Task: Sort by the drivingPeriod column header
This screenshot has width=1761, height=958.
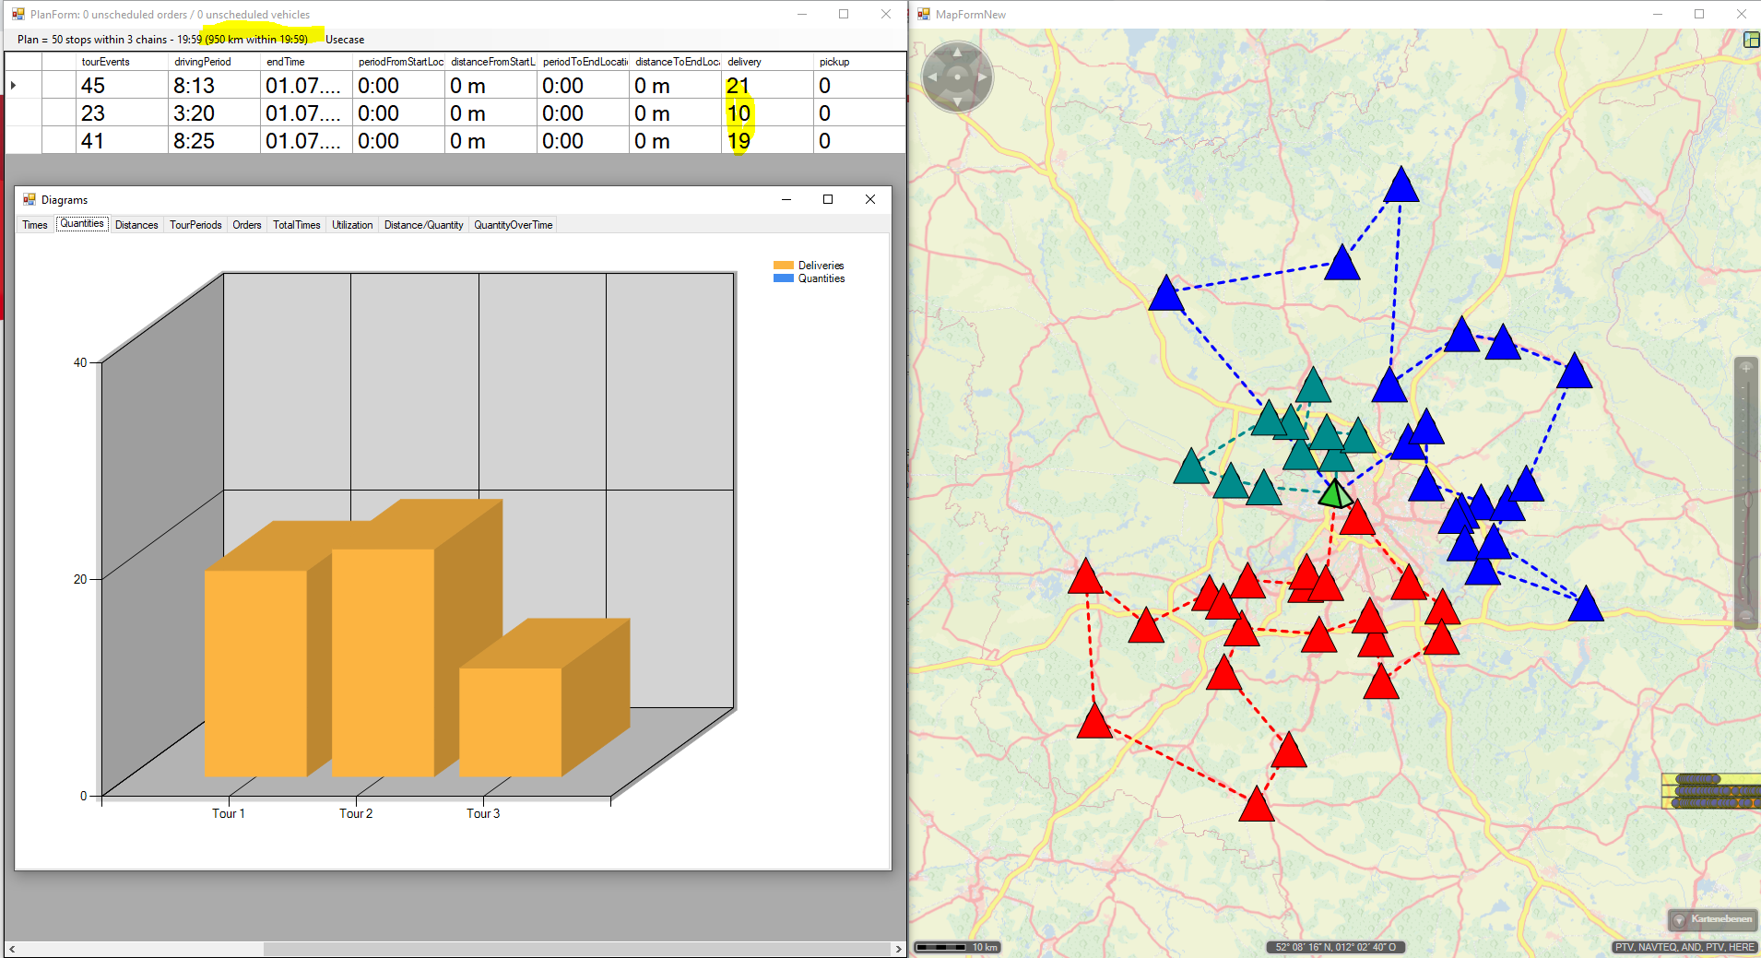Action: tap(203, 62)
